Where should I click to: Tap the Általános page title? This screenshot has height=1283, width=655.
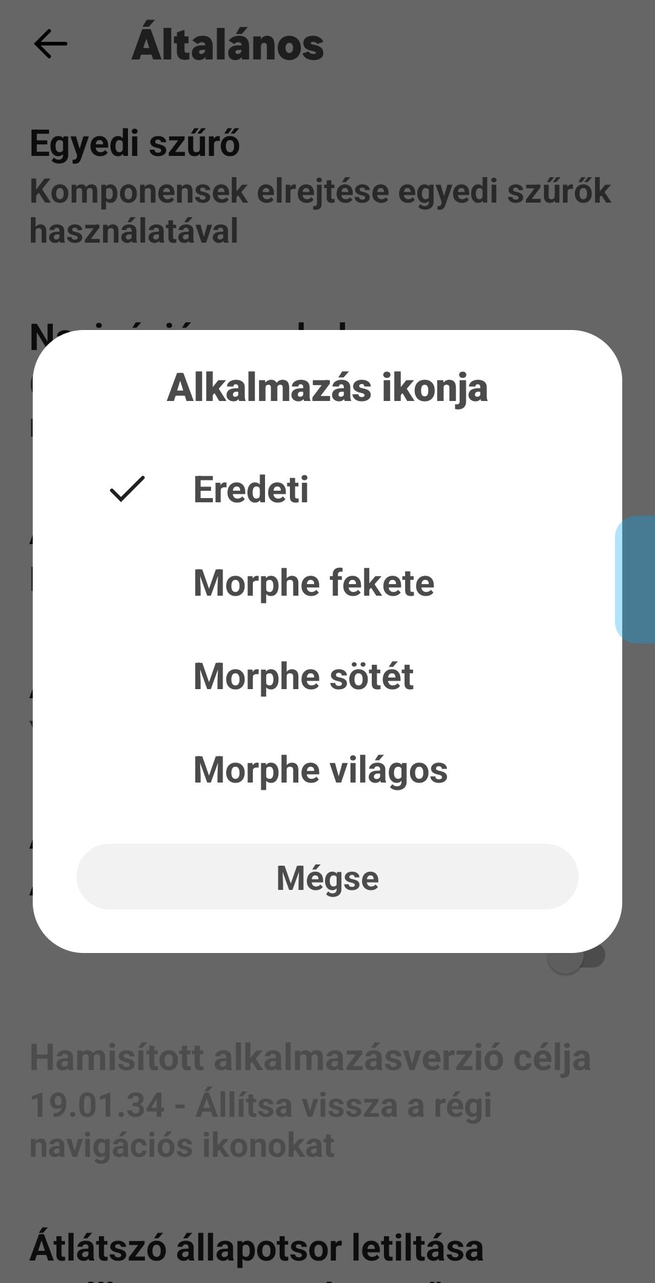tap(228, 45)
